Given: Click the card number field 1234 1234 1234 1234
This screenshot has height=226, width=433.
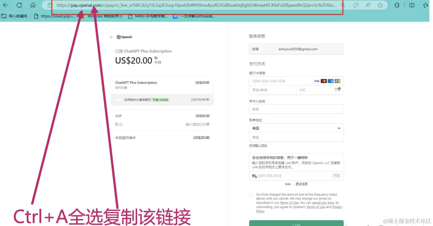Looking at the screenshot, I should 296,81.
